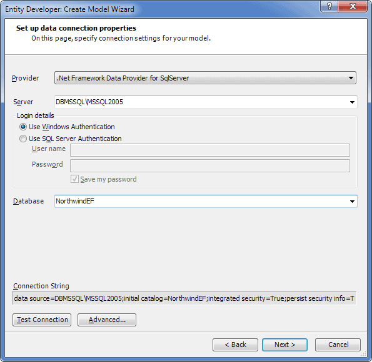Click the resize grip at dialog corner
The width and height of the screenshot is (372, 362).
click(364, 354)
